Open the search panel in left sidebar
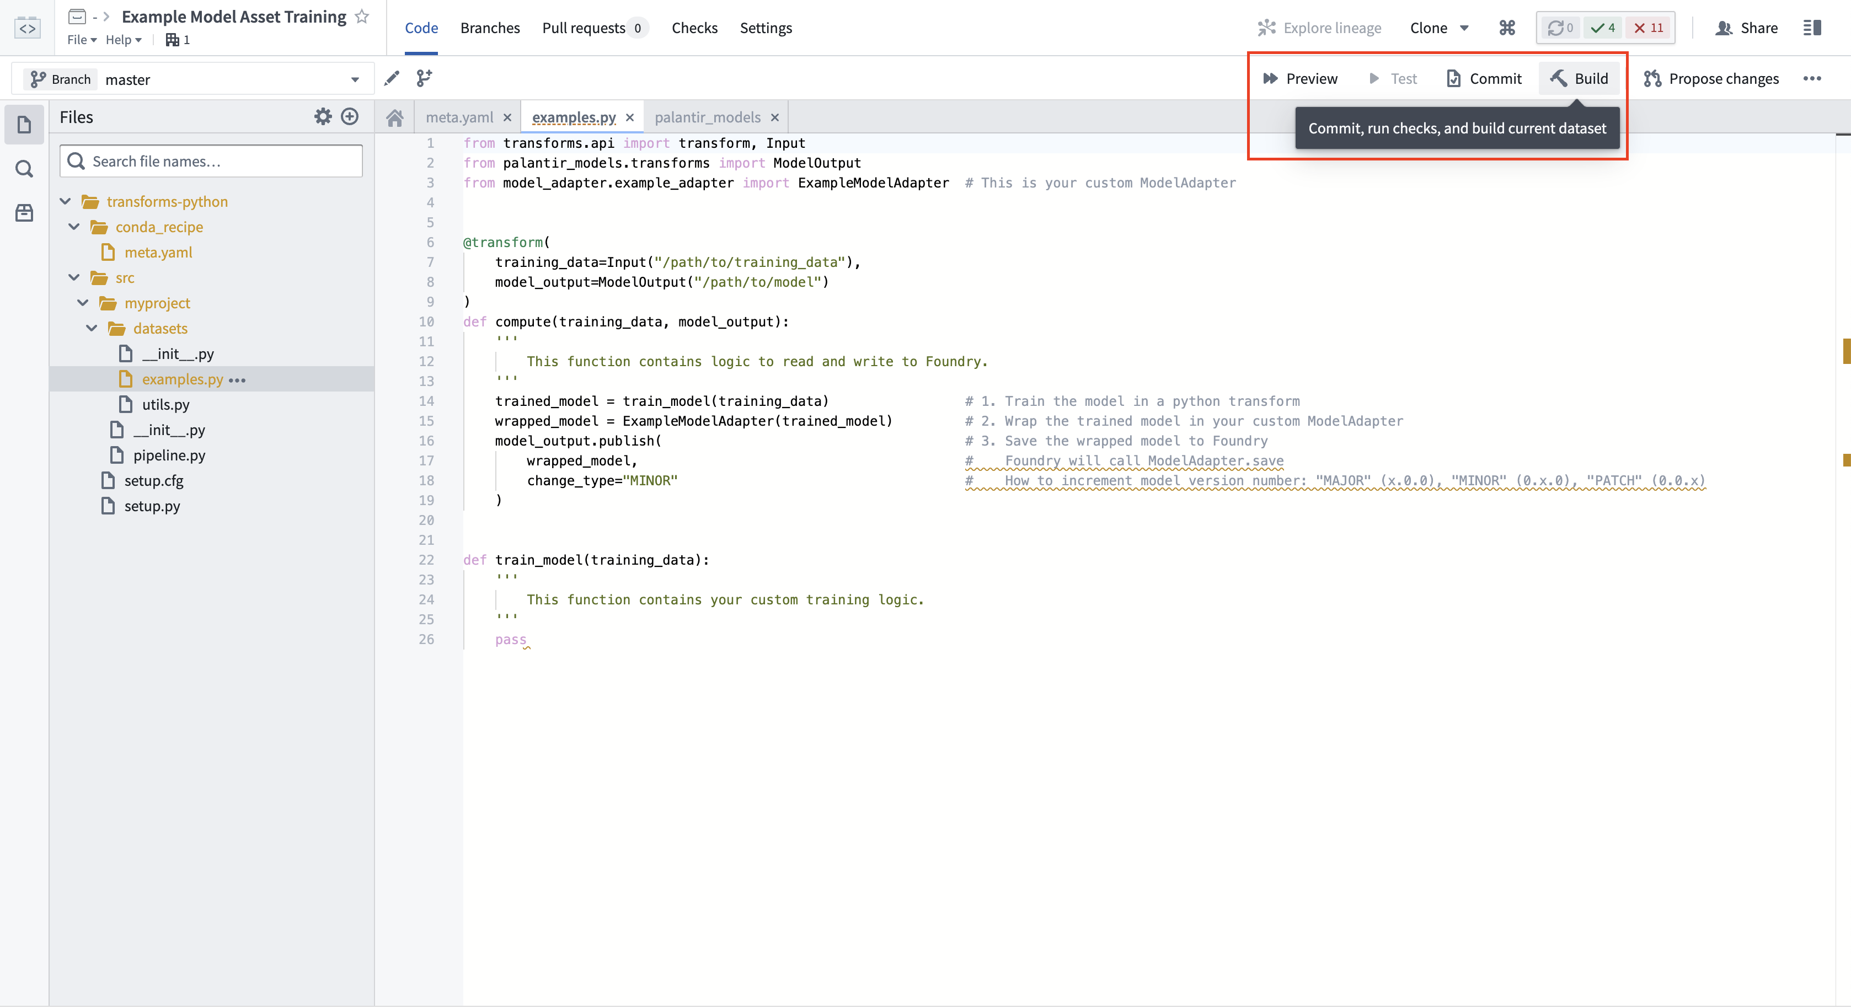Viewport: 1851px width, 1008px height. 24,169
